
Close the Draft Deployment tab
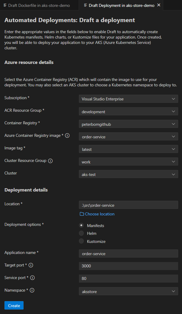point(159,5)
